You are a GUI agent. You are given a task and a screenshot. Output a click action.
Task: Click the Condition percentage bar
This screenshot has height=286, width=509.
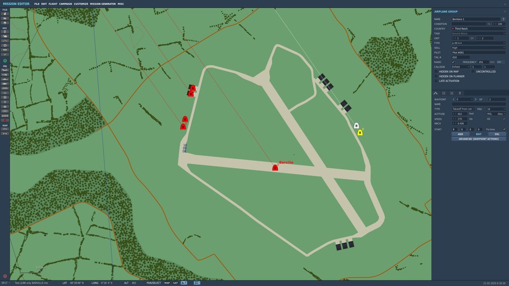click(x=469, y=24)
